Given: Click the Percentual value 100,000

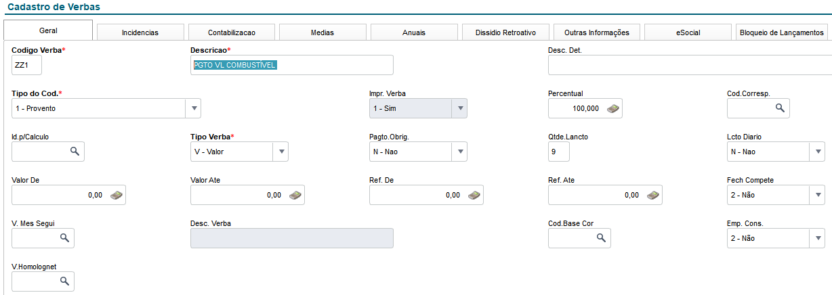Looking at the screenshot, I should 587,108.
